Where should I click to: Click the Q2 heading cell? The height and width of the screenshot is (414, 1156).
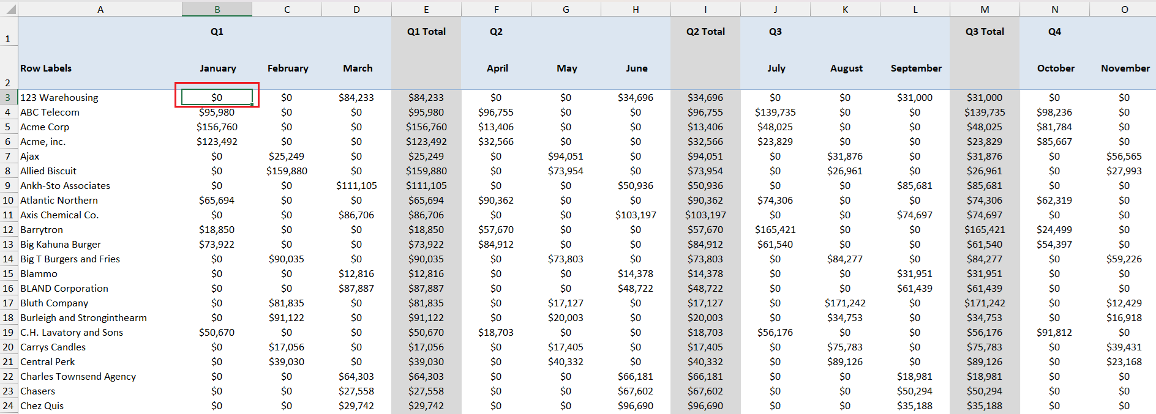click(496, 31)
